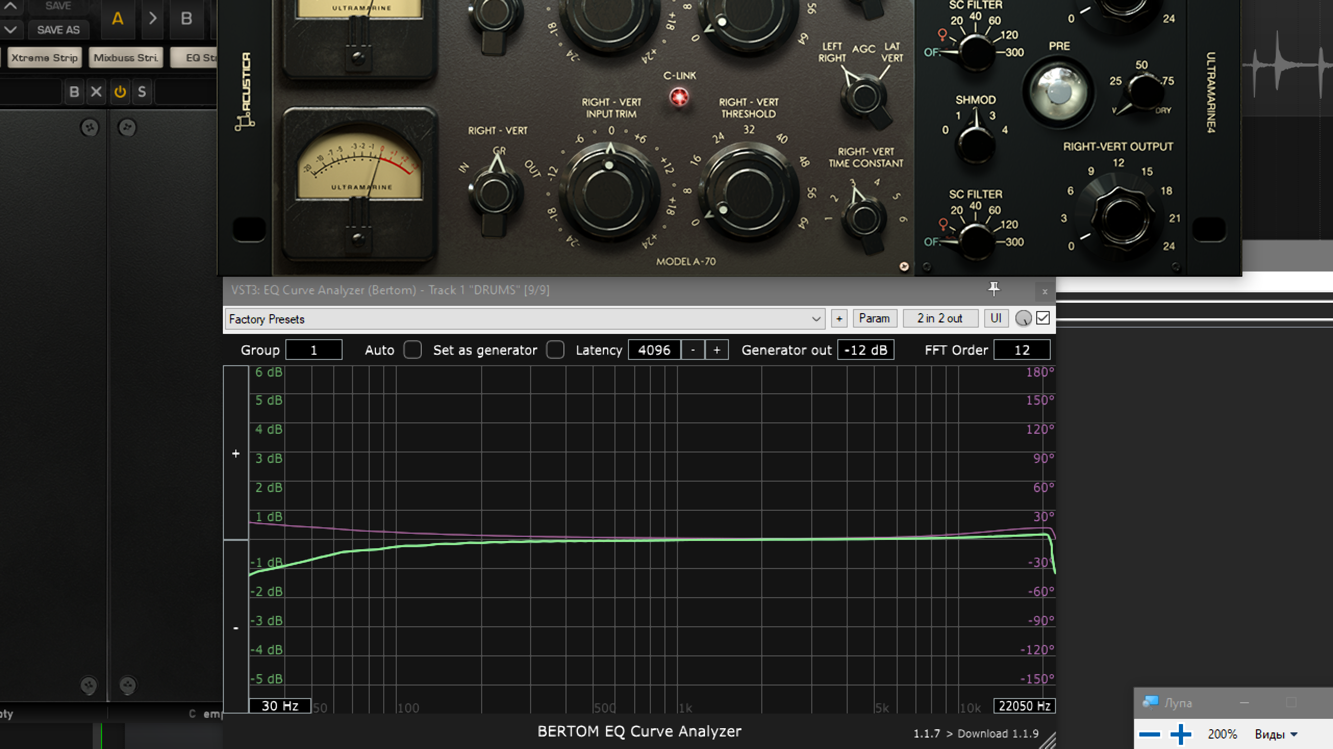Zoom in with magnifier plus icon
Viewport: 1333px width, 749px height.
(1180, 734)
